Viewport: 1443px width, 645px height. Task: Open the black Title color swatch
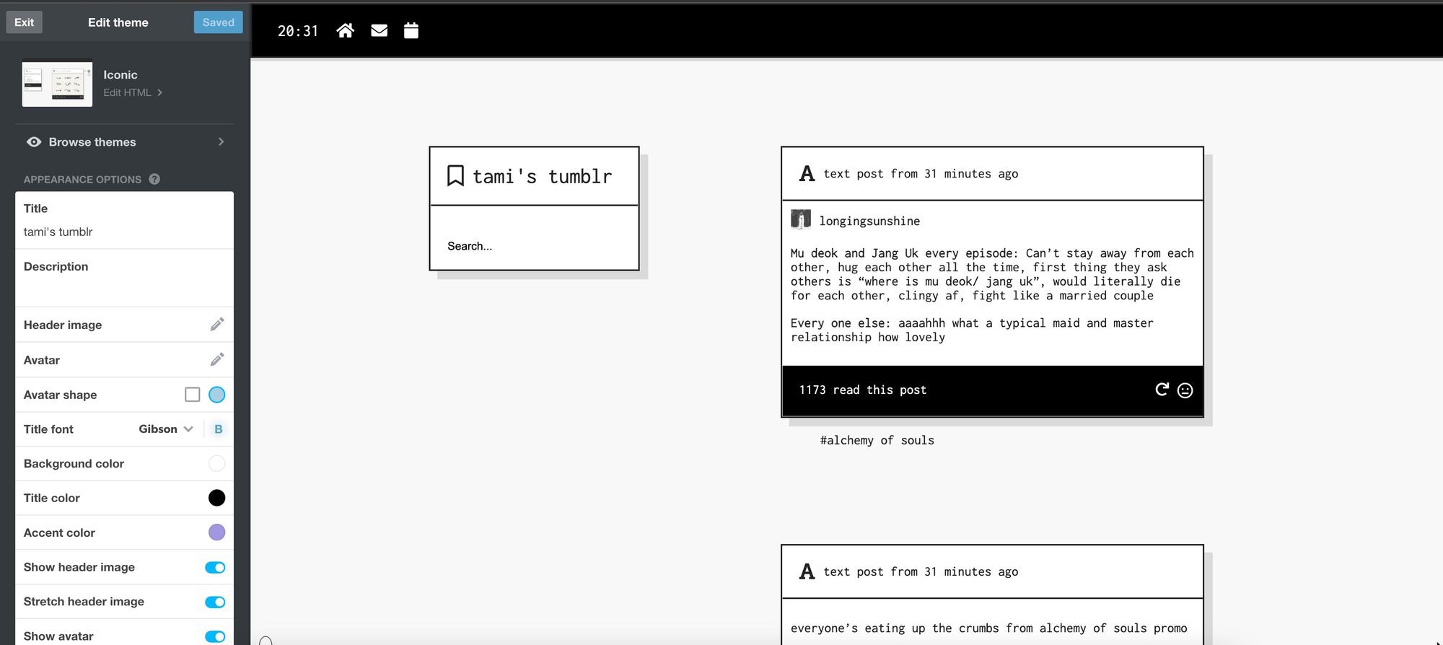click(x=216, y=498)
